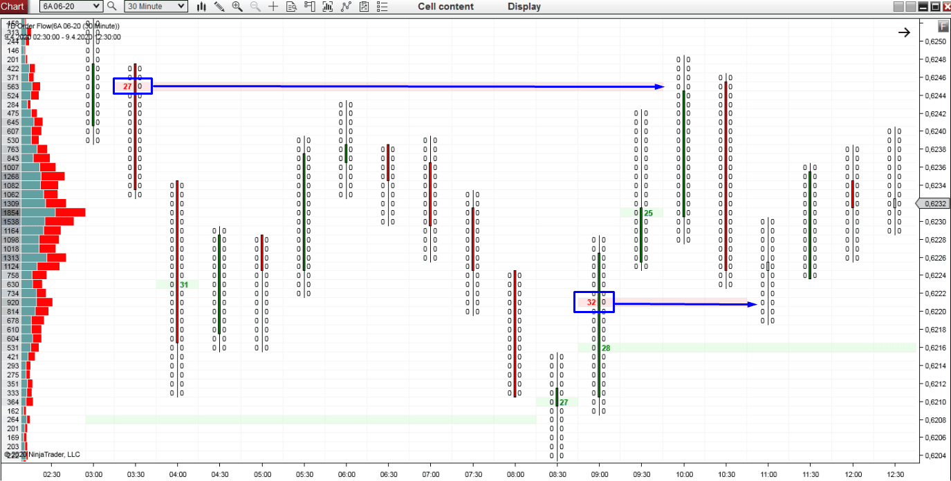Image resolution: width=951 pixels, height=481 pixels.
Task: Open the Display menu
Action: point(524,6)
